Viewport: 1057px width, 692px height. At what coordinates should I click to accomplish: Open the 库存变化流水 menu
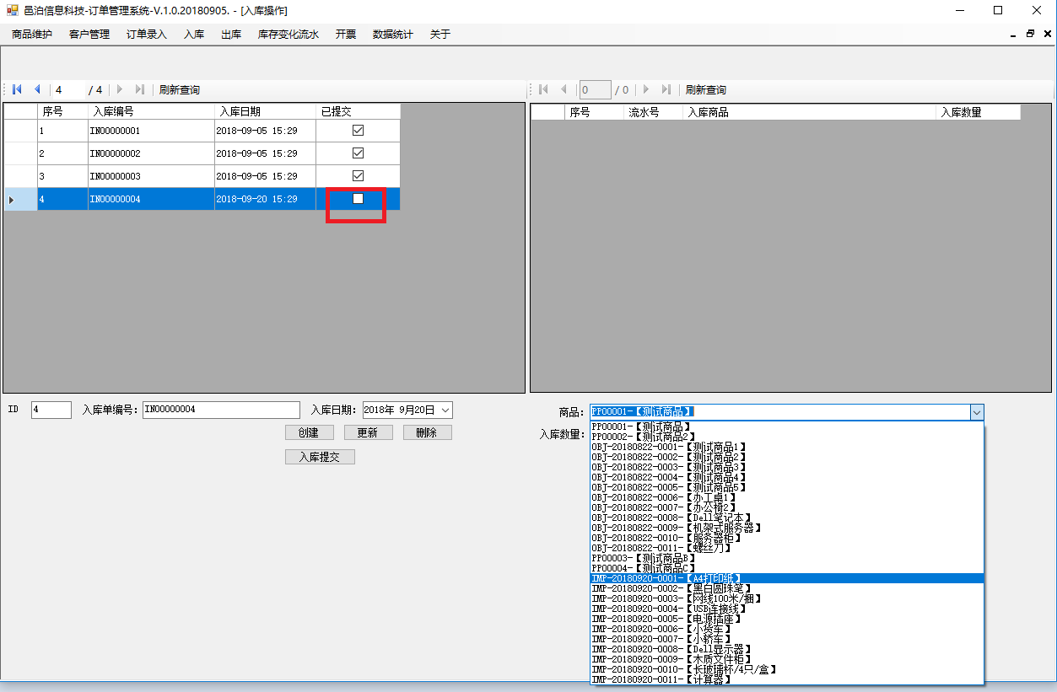(x=289, y=35)
